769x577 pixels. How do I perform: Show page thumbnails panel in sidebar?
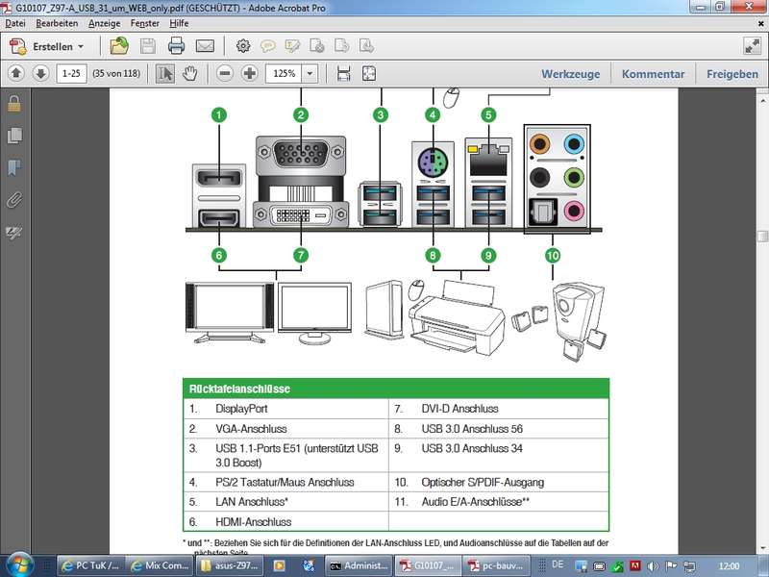coord(13,135)
